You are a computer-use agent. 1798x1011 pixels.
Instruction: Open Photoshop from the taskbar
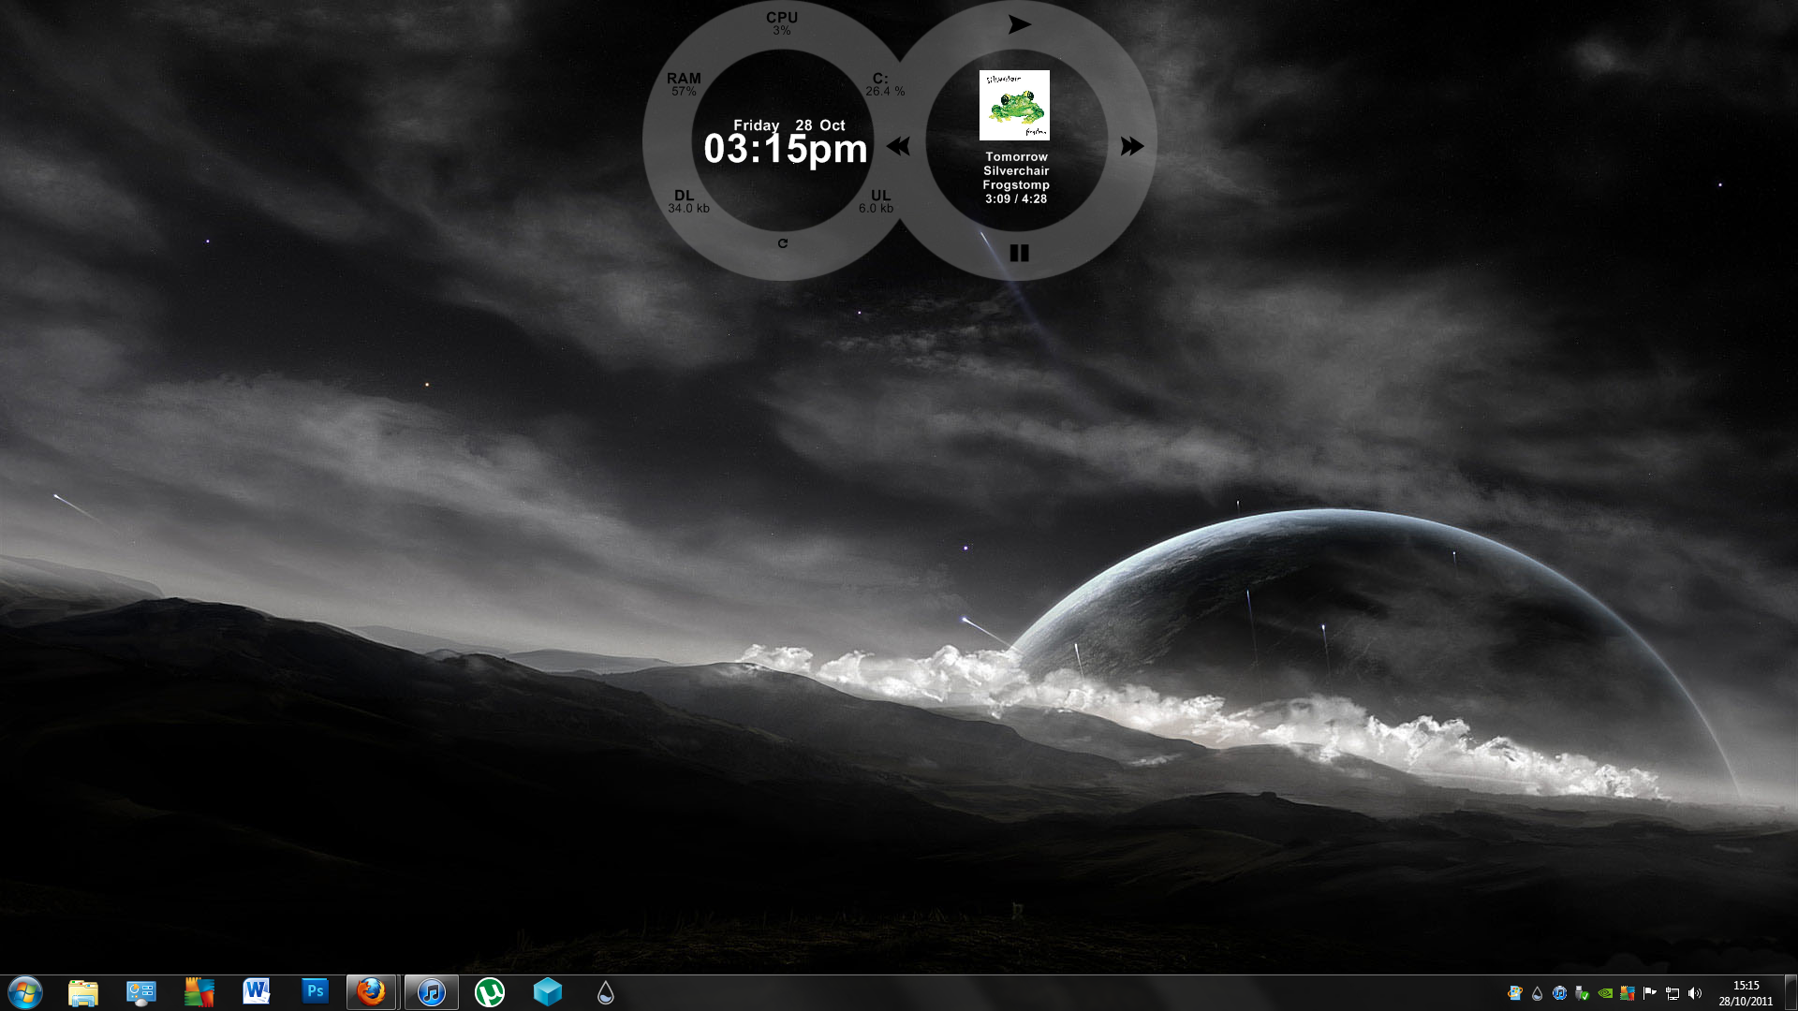click(315, 991)
